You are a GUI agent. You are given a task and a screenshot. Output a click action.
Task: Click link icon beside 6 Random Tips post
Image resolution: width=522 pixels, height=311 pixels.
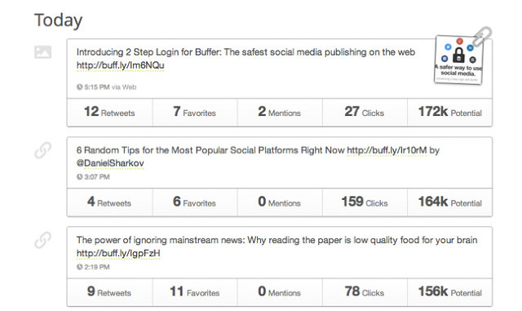click(43, 150)
